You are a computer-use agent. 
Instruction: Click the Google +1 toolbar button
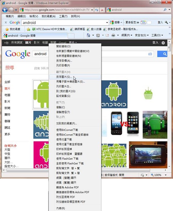[143, 23]
